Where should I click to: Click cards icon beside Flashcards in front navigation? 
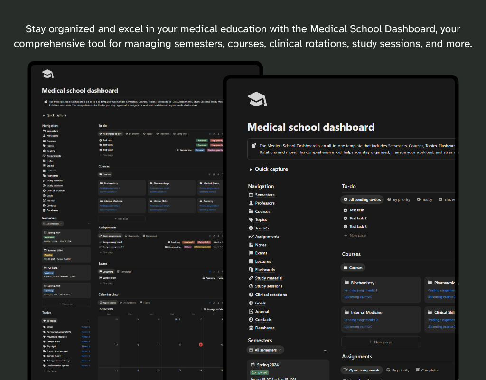(251, 270)
